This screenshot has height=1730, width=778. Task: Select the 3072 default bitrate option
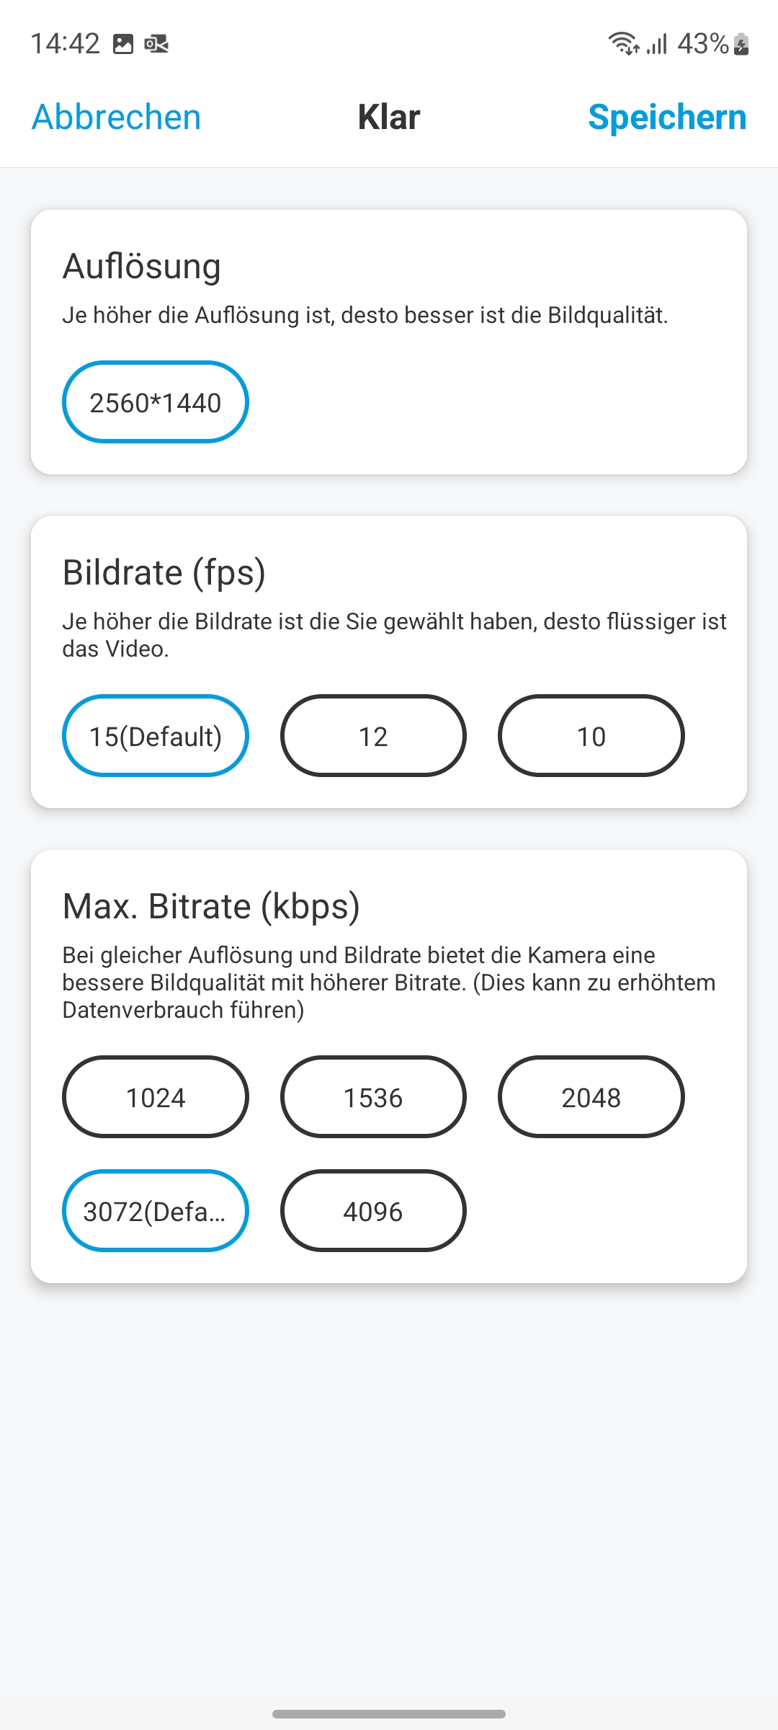tap(156, 1211)
